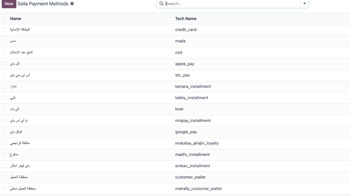Open the mokafaa_alrajhi_loyalty record
The width and height of the screenshot is (350, 196).
click(x=197, y=143)
